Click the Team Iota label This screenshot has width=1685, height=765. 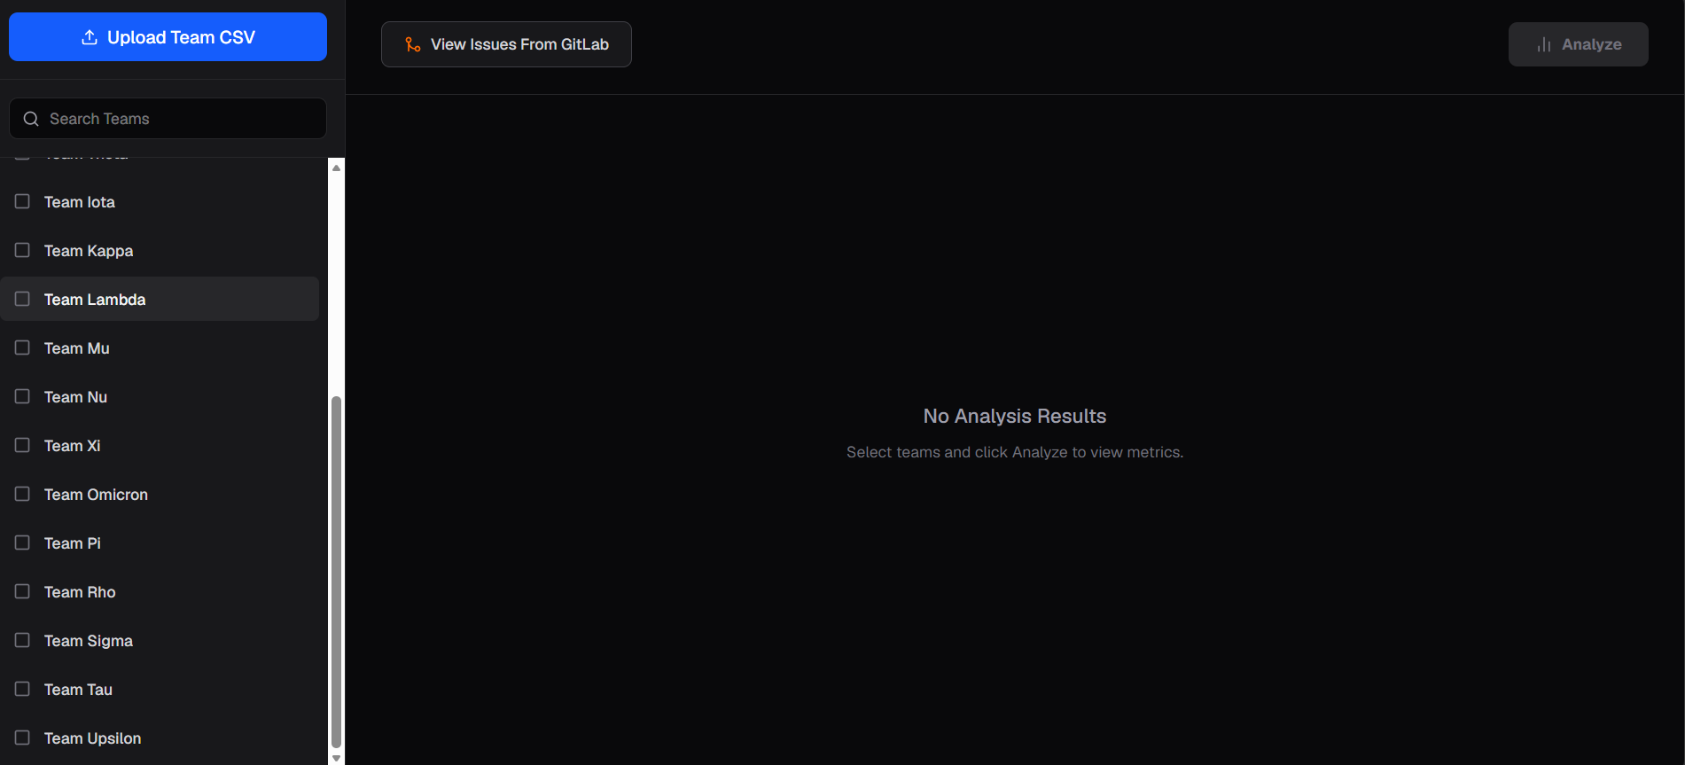click(x=80, y=202)
